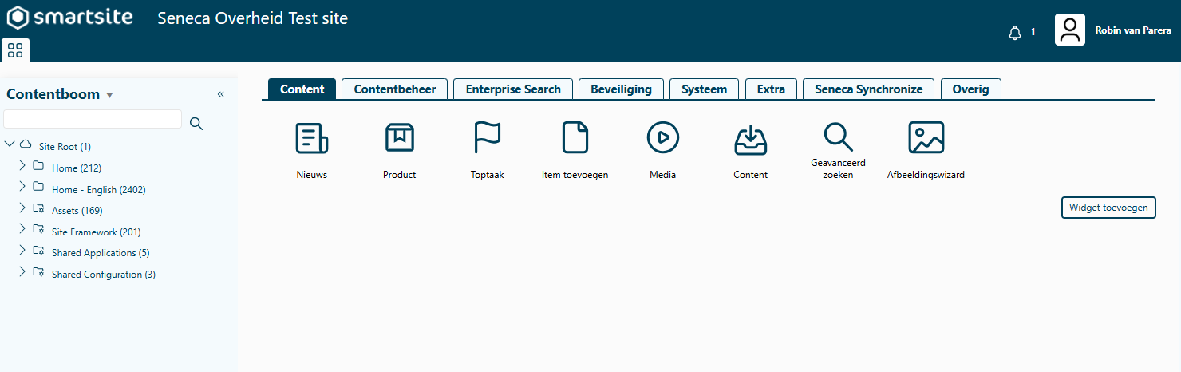Open the Contentboom dropdown arrow
This screenshot has height=372, width=1181.
click(109, 96)
